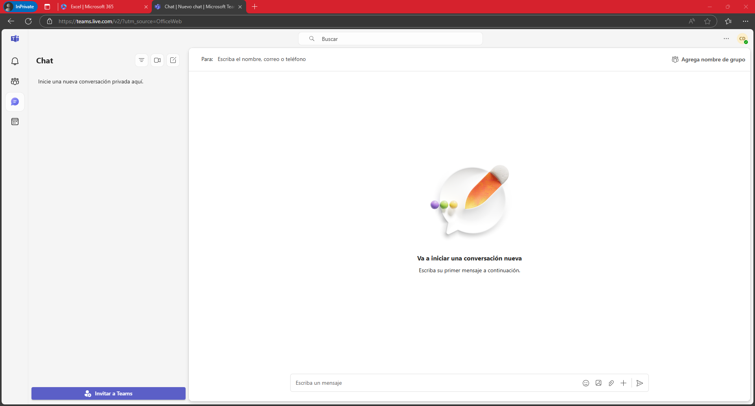Expand more actions plus in message box
This screenshot has height=406, width=755.
623,383
